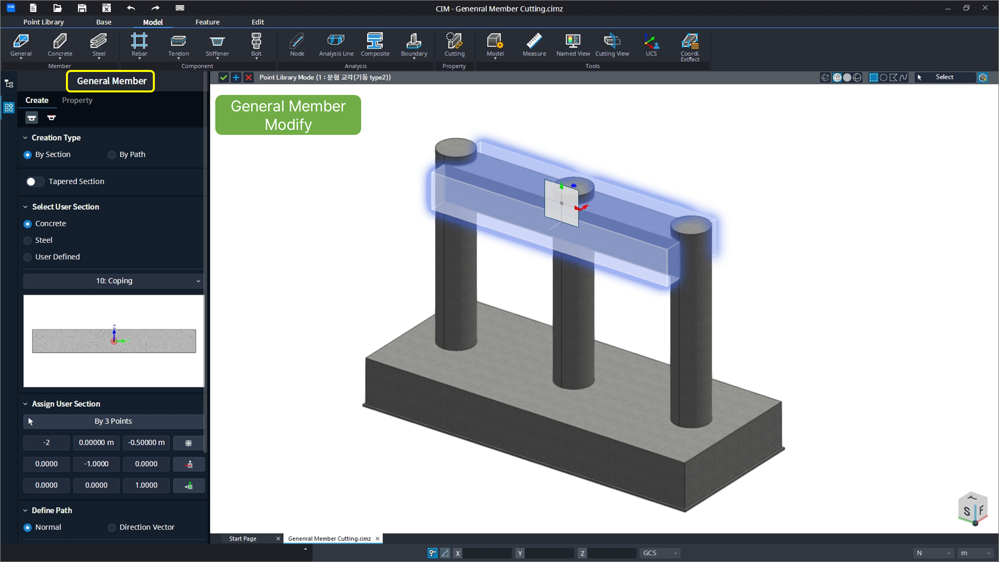
Task: Click the -2 origin value field
Action: (x=46, y=443)
